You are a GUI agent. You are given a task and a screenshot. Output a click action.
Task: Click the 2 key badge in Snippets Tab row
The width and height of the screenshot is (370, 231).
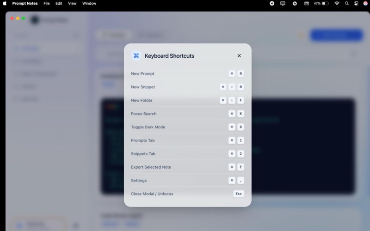[240, 154]
